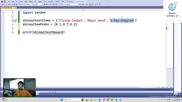Open the Tools menu
The width and height of the screenshot is (182, 102).
tap(45, 1)
